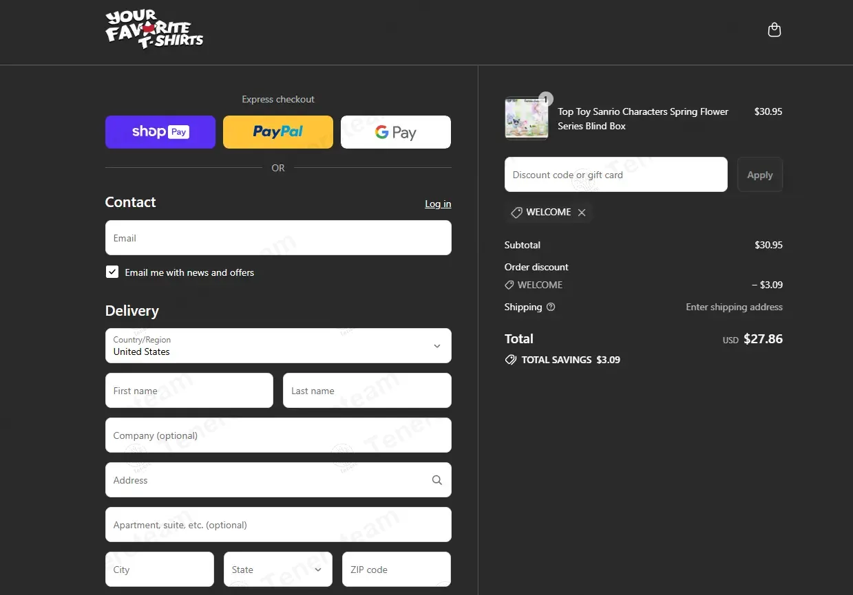Click the Express checkout heading
This screenshot has width=853, height=595.
point(278,100)
